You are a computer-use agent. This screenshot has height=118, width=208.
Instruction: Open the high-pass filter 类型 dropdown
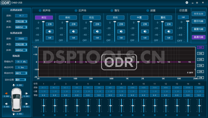click(21, 21)
